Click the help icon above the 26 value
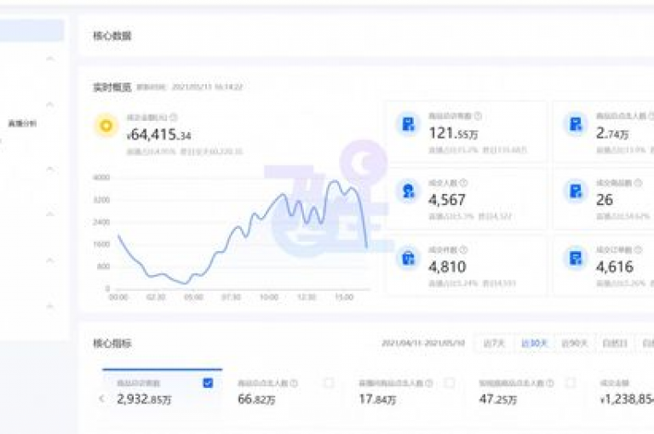Image resolution: width=654 pixels, height=434 pixels. [x=638, y=183]
